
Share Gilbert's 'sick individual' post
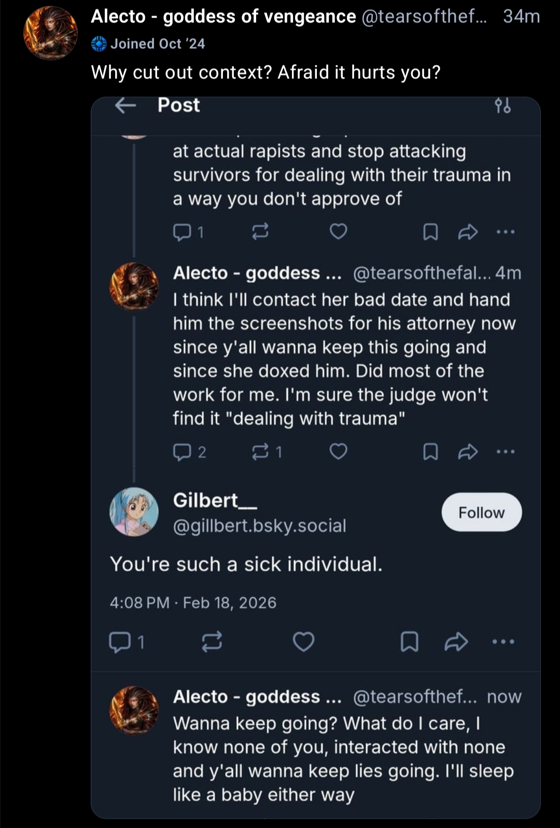pyautogui.click(x=456, y=642)
